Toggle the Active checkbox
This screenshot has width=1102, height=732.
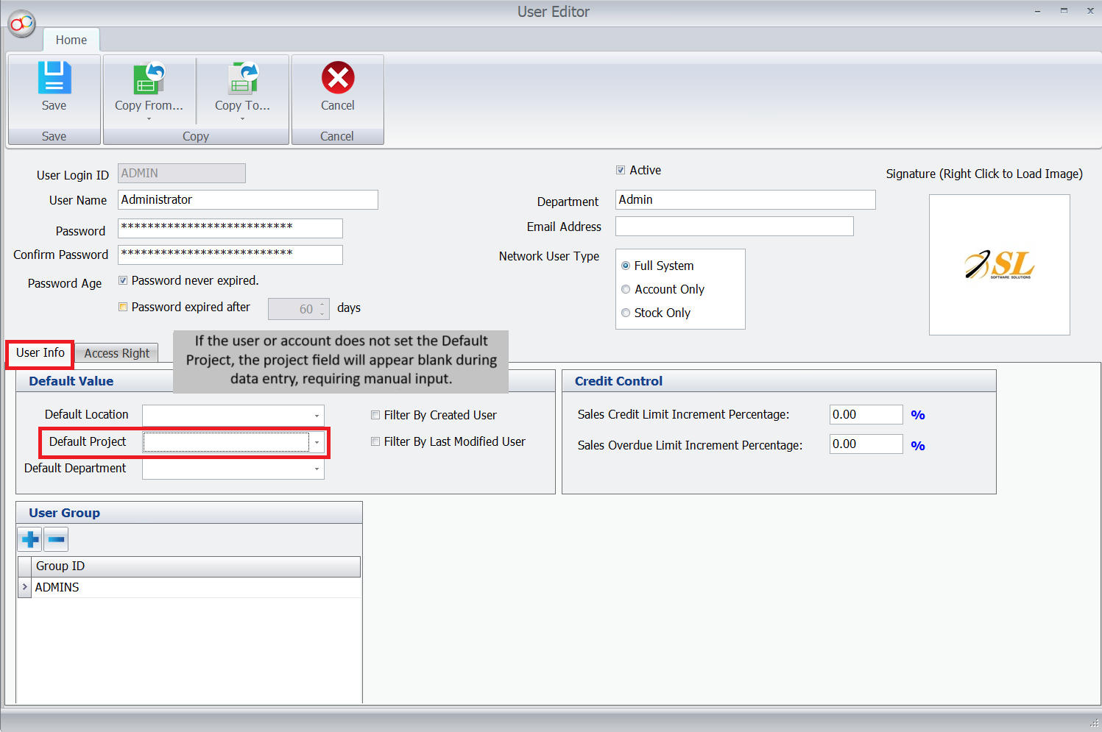coord(621,171)
